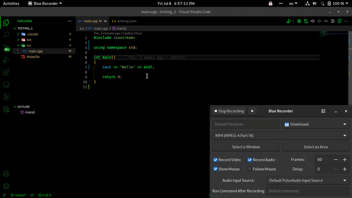Click the synchronize changes icon in status bar
352x198 pixels.
(32, 195)
